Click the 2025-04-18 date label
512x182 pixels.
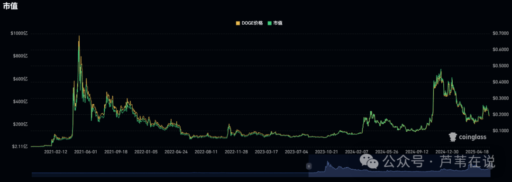477,152
